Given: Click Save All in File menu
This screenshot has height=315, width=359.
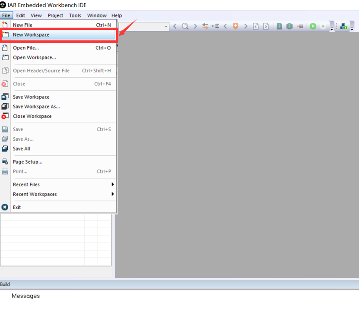Looking at the screenshot, I should pyautogui.click(x=22, y=149).
